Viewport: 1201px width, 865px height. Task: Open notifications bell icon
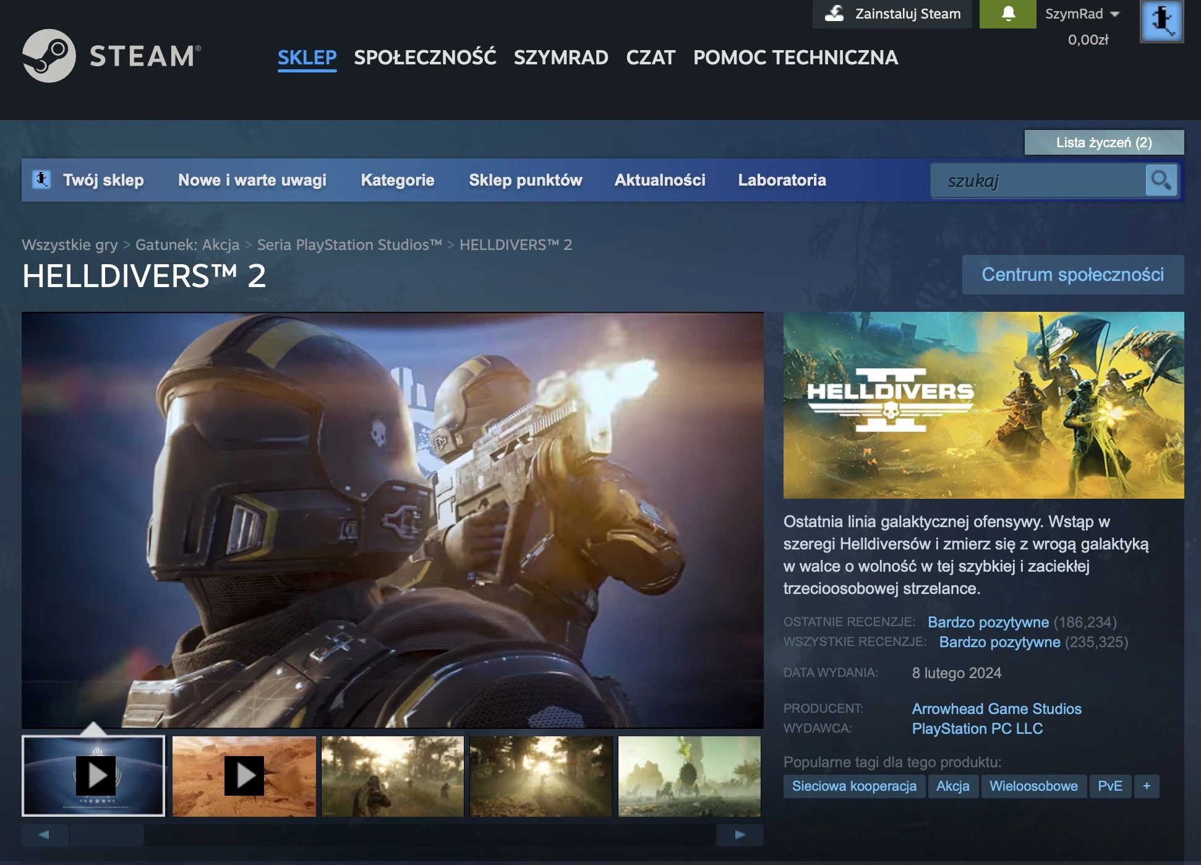[1008, 14]
